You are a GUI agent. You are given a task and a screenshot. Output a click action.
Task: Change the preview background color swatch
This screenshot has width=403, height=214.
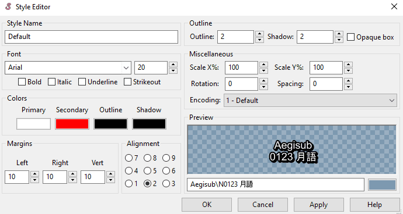(382, 185)
